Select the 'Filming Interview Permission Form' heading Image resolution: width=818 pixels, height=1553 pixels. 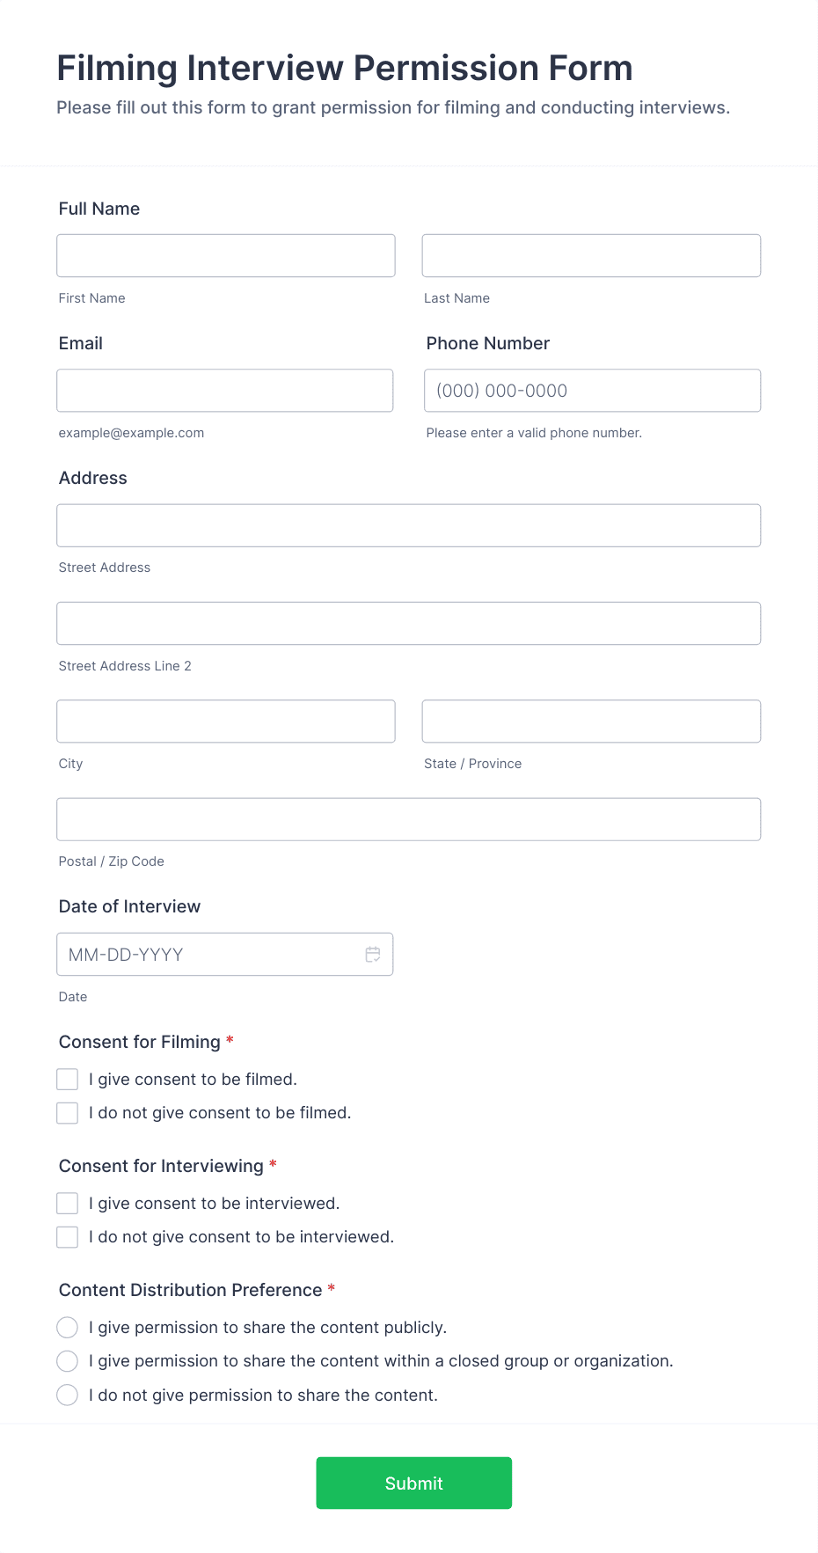344,67
